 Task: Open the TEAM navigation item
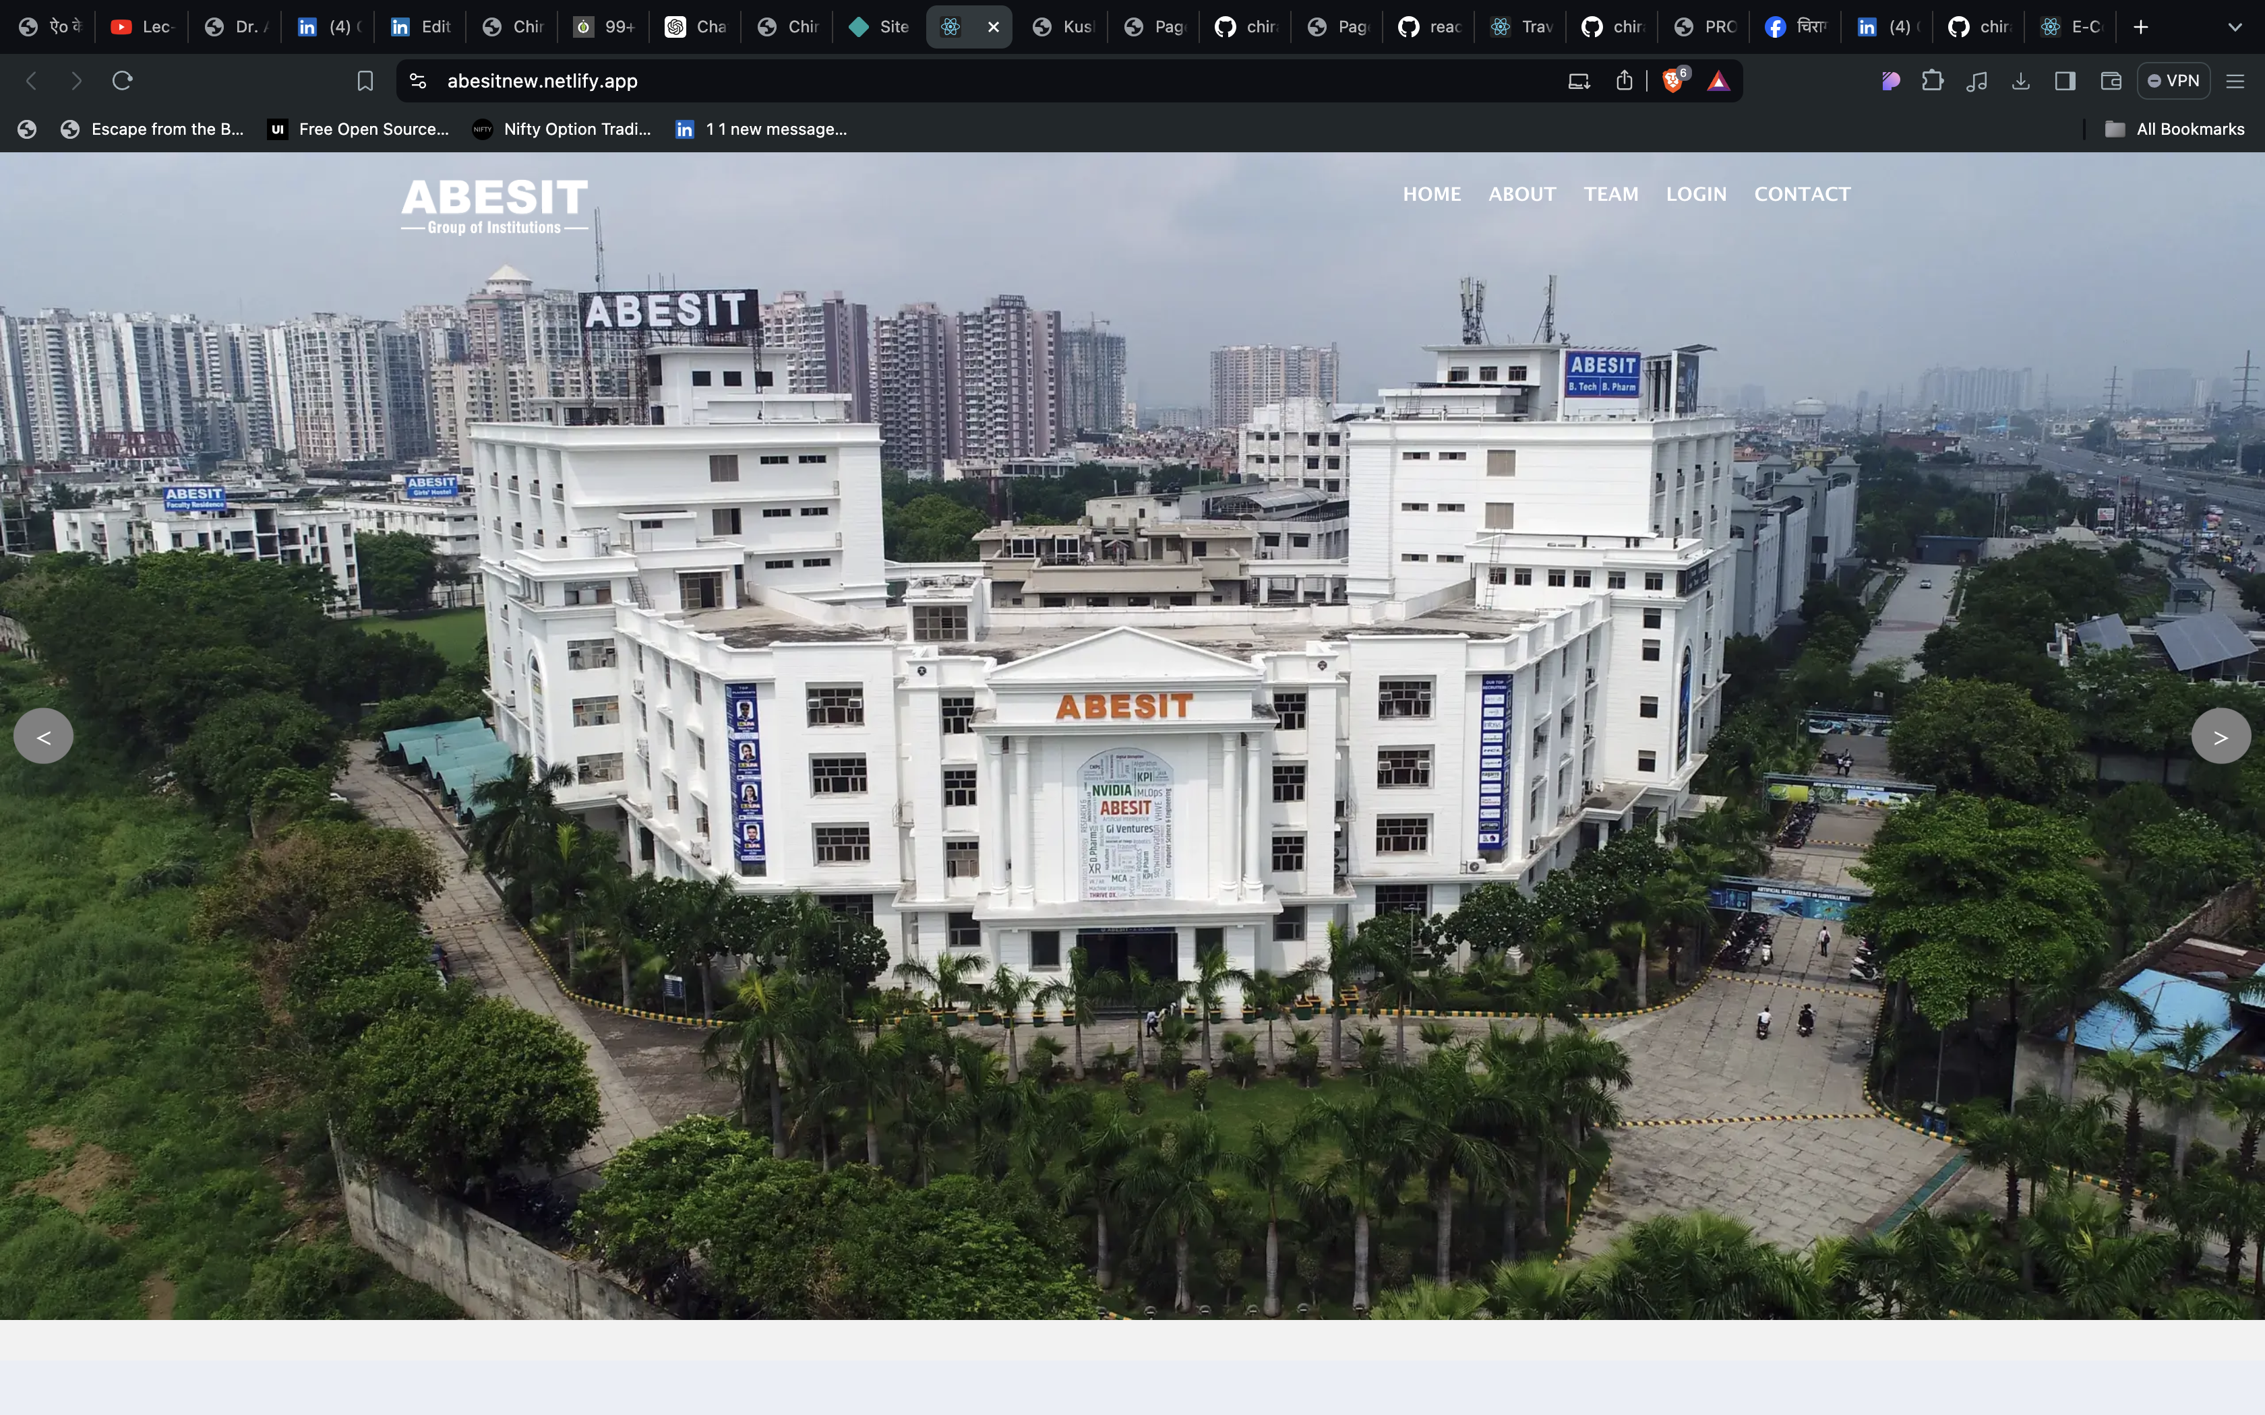coord(1610,194)
